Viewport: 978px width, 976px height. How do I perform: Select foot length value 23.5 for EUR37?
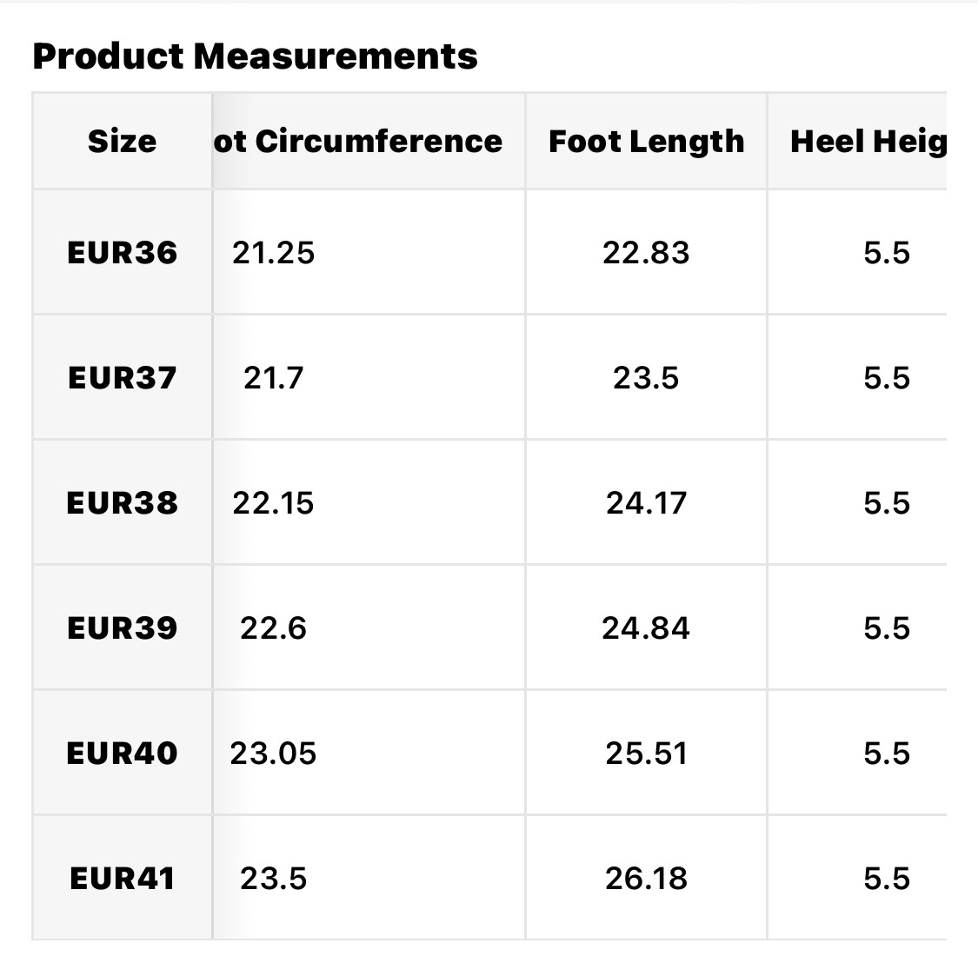coord(646,378)
